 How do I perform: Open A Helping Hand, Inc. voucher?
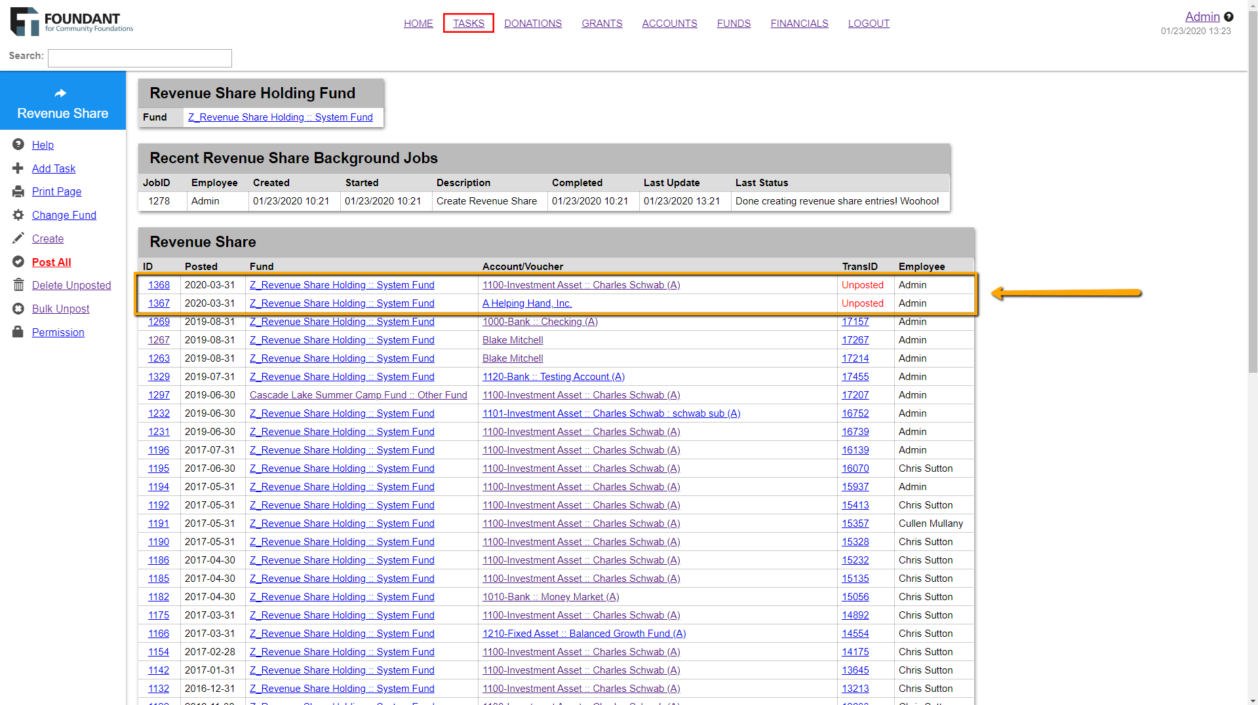point(527,303)
